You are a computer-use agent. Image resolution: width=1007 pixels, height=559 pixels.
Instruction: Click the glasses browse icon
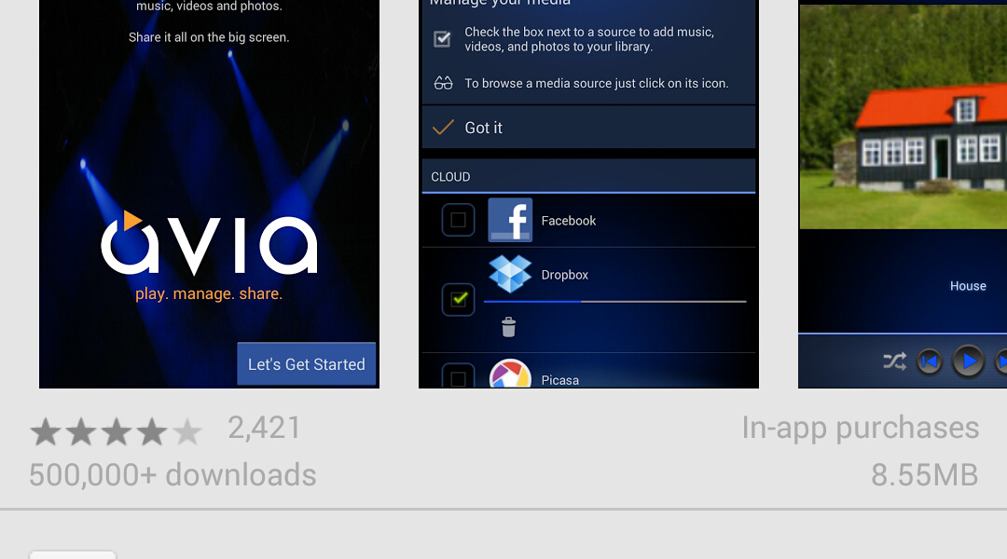443,84
